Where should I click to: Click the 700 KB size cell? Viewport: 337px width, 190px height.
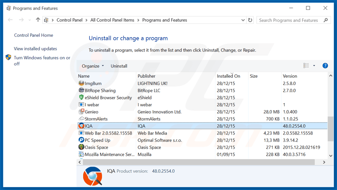pyautogui.click(x=273, y=119)
